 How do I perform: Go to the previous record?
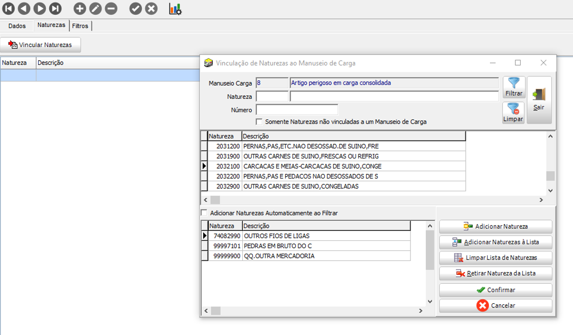click(24, 8)
